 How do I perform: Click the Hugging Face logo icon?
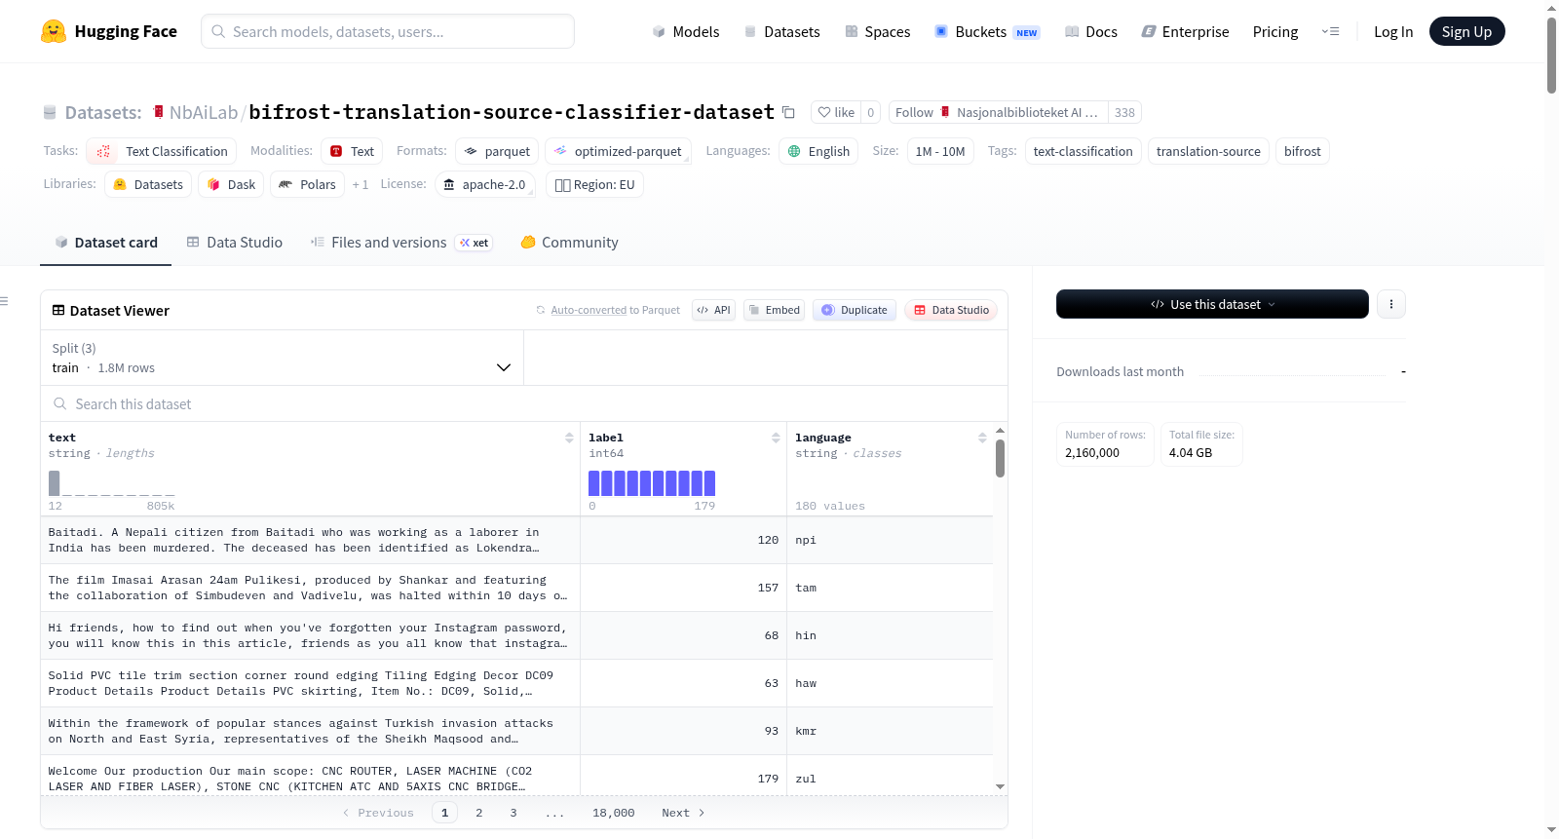coord(54,31)
